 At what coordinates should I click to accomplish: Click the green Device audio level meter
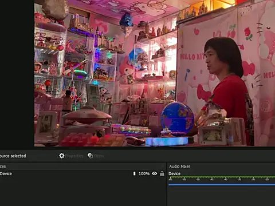coord(222,177)
